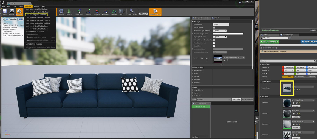Open viewport options dropdown arrow beside Perspective
The image size is (317, 139).
tap(3, 19)
